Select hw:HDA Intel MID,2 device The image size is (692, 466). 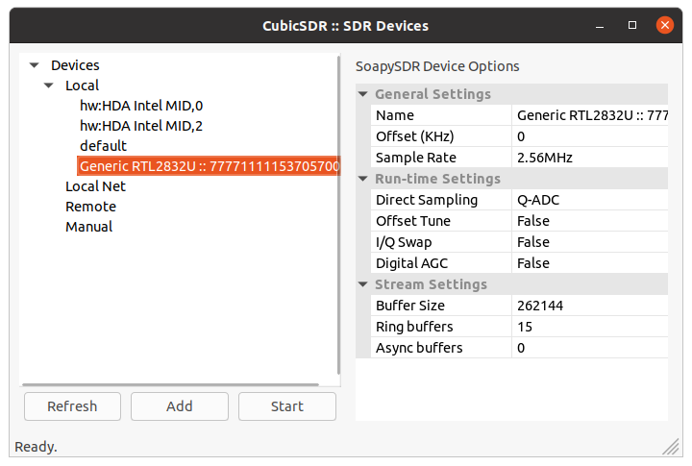click(x=141, y=126)
